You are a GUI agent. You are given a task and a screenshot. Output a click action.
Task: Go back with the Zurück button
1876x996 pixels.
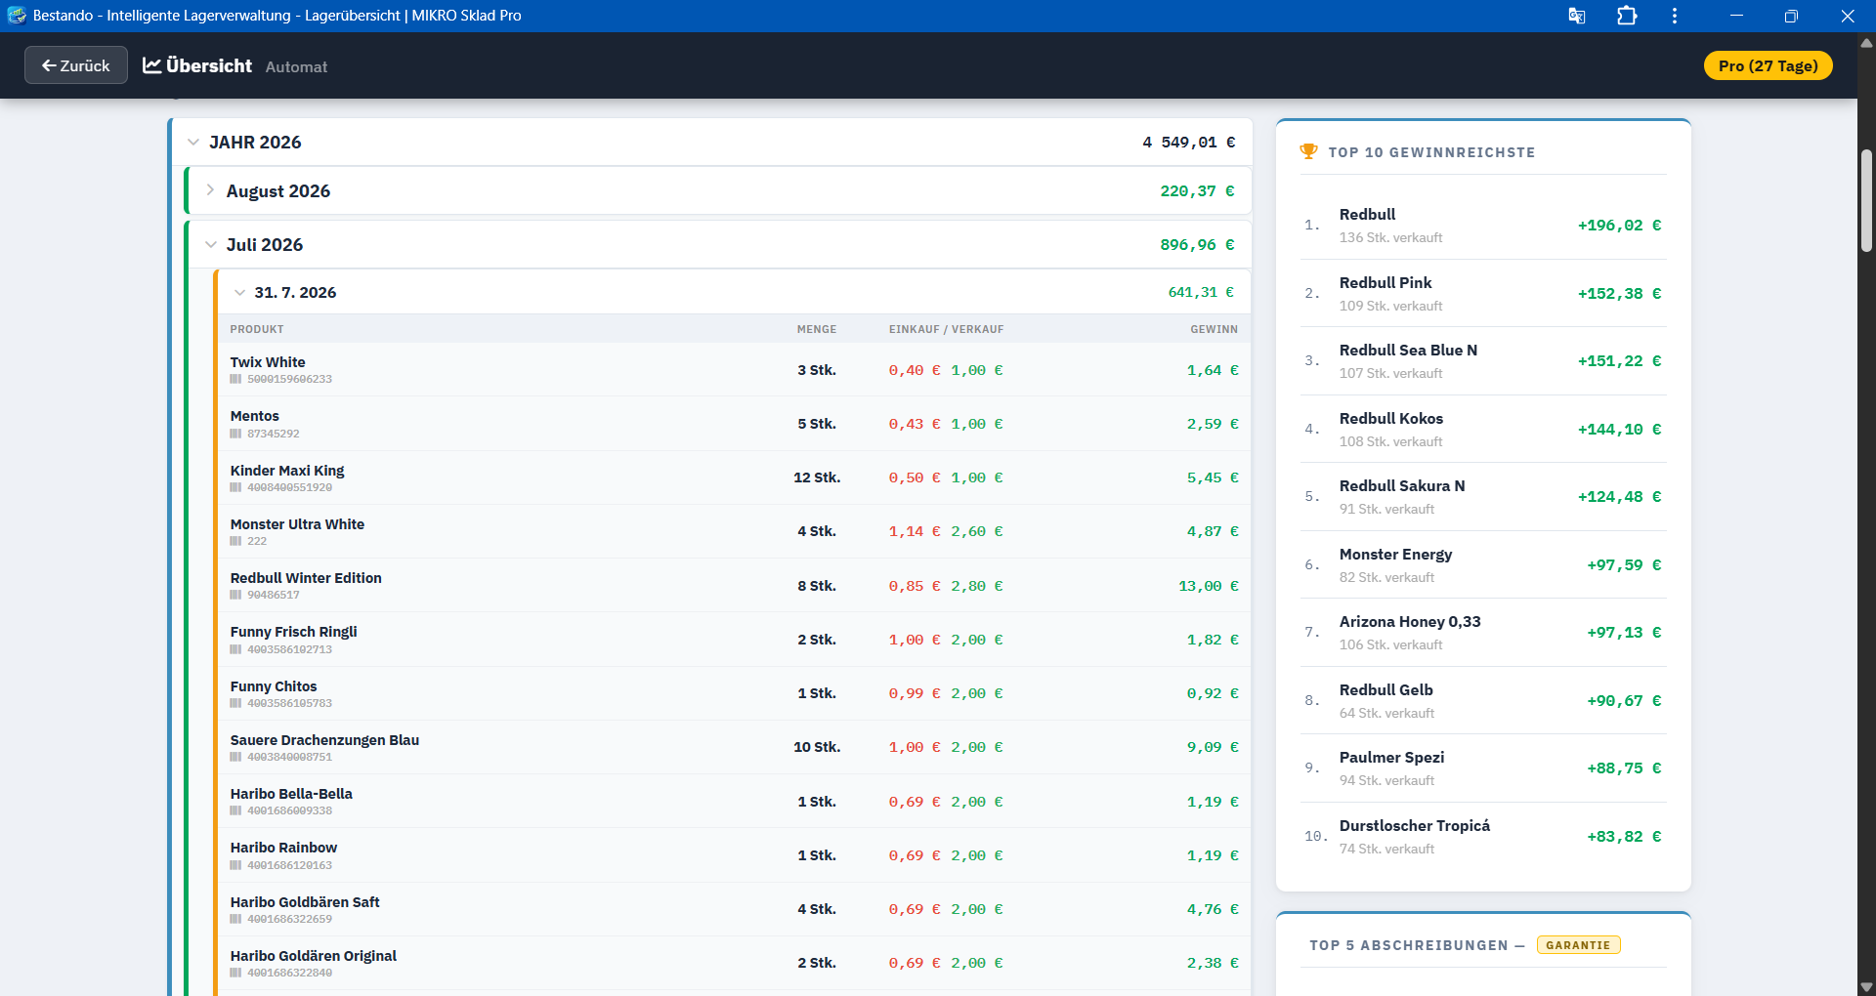pyautogui.click(x=76, y=65)
